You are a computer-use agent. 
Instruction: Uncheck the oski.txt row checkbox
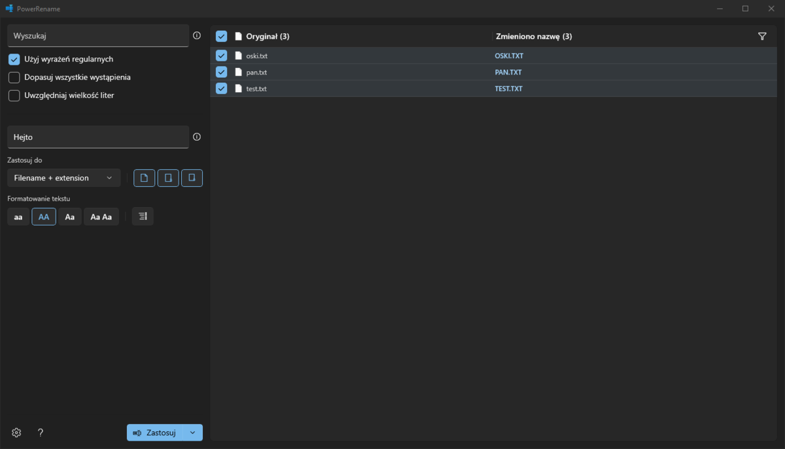pos(221,56)
